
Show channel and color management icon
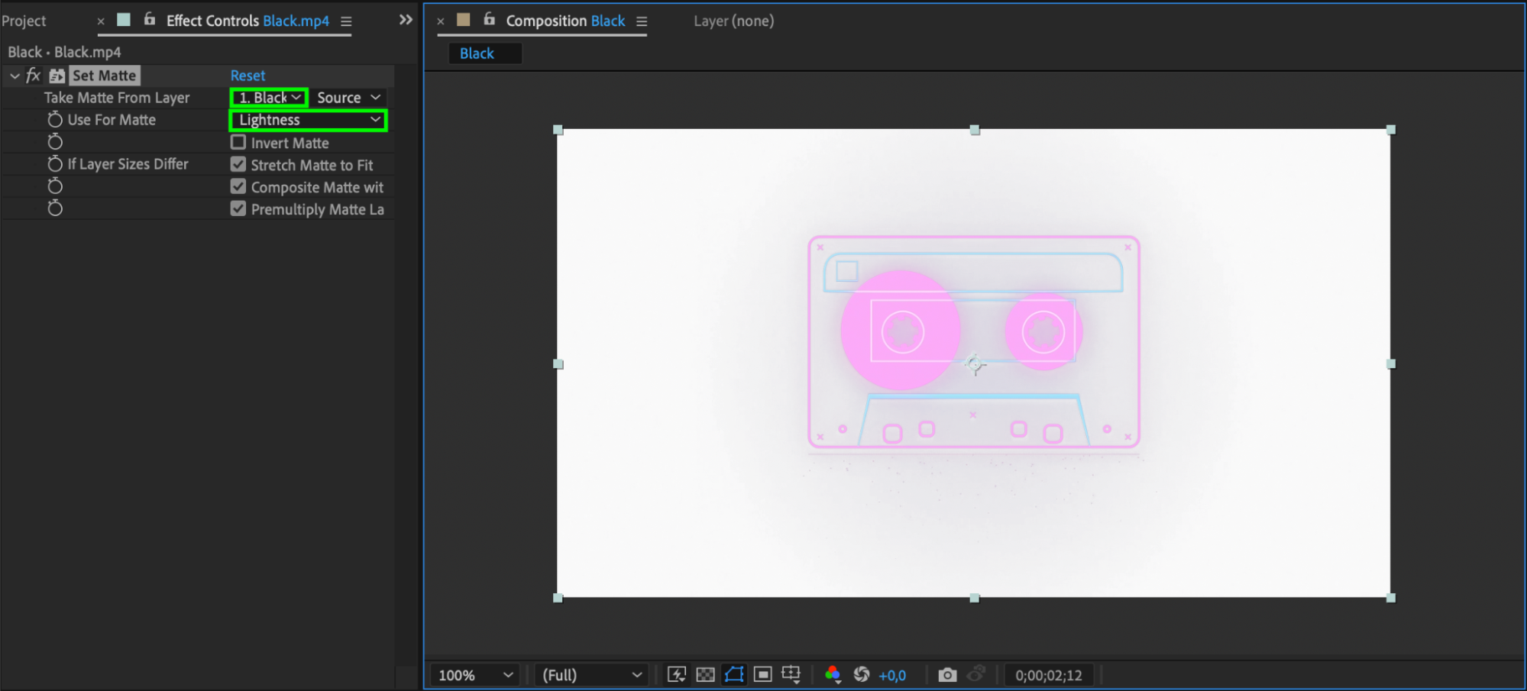[833, 674]
